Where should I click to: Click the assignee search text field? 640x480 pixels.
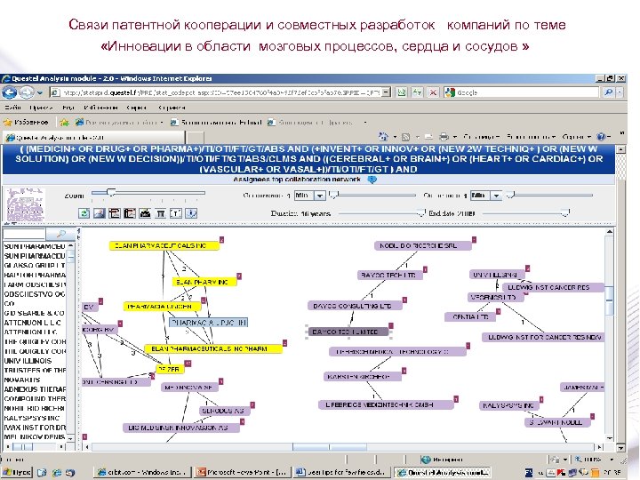pyautogui.click(x=24, y=234)
